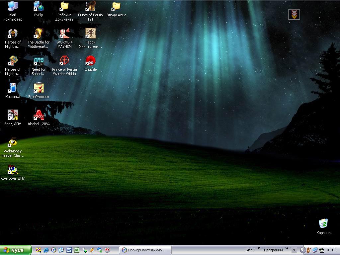Click the clock with green arrow icon
Screen dimensions: 340x255
click(84, 250)
